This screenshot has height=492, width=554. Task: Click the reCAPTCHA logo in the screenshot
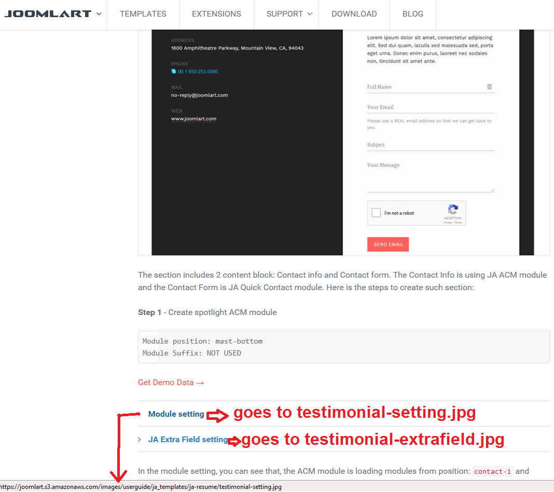(453, 209)
